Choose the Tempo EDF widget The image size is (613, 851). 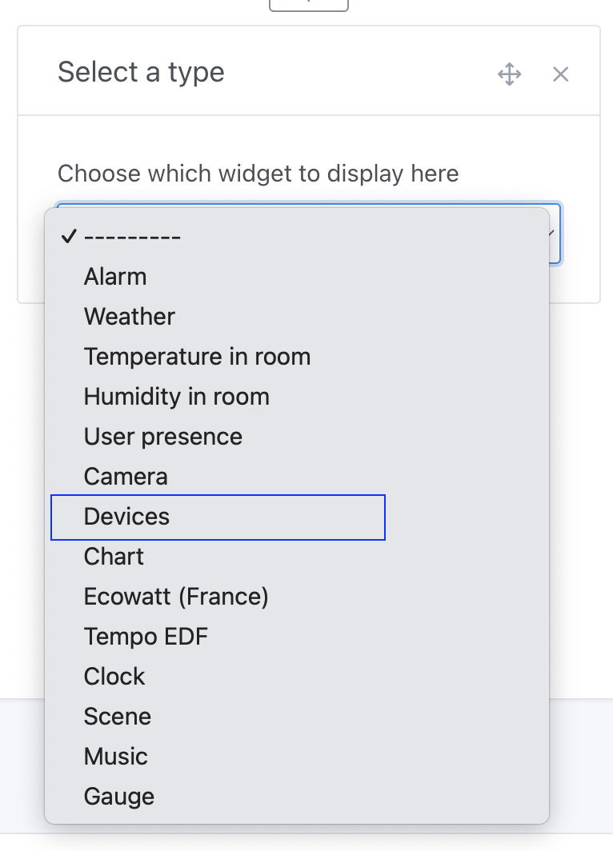[146, 636]
